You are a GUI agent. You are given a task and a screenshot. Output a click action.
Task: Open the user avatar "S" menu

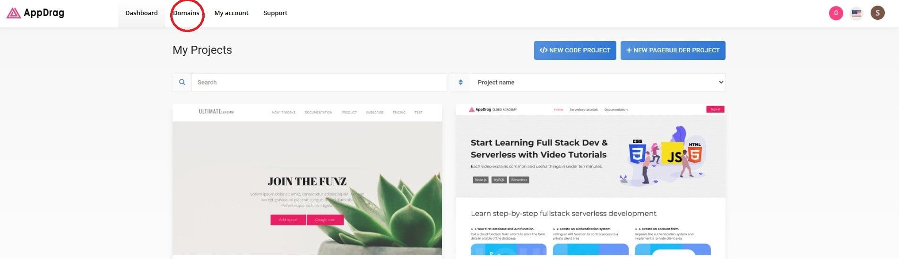(x=877, y=13)
